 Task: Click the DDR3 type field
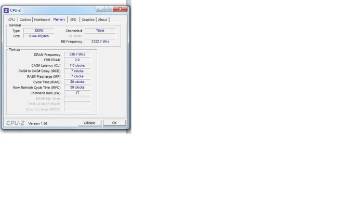(39, 31)
